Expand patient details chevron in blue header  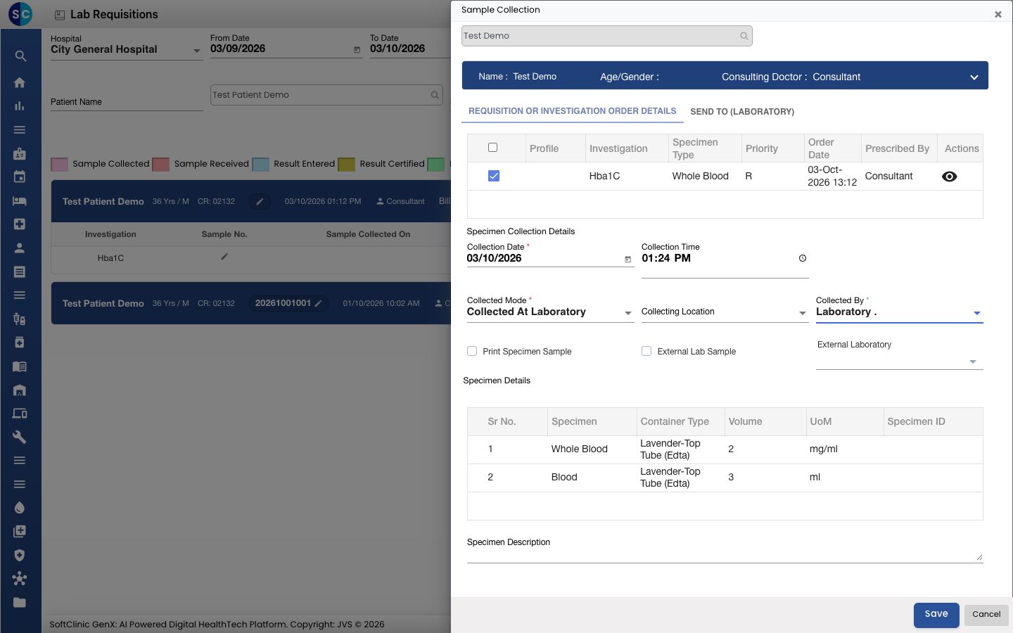(x=974, y=77)
